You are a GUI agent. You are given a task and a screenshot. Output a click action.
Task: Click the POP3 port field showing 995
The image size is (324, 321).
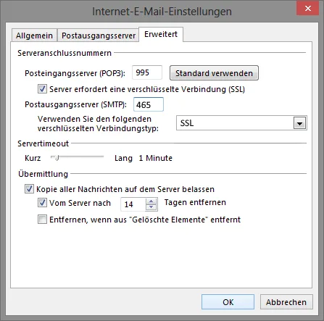(147, 72)
